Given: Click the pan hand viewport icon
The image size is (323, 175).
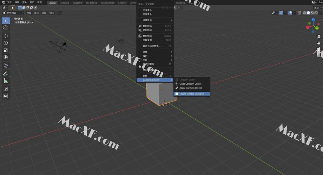Looking at the screenshot, I should tap(319, 43).
